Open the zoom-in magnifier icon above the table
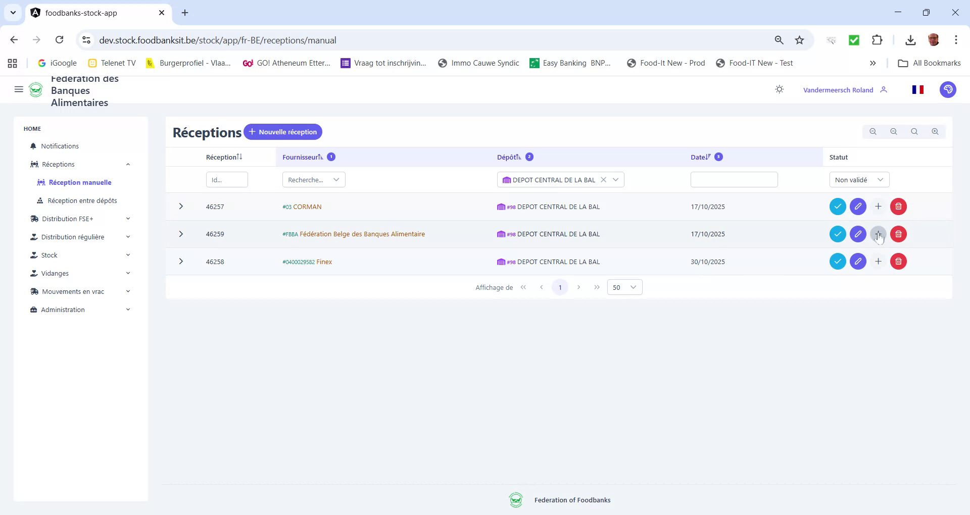Image resolution: width=970 pixels, height=515 pixels. (x=935, y=131)
